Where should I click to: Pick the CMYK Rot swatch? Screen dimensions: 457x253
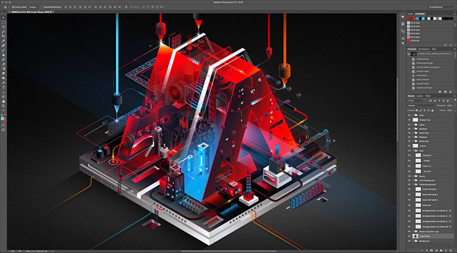pyautogui.click(x=408, y=40)
